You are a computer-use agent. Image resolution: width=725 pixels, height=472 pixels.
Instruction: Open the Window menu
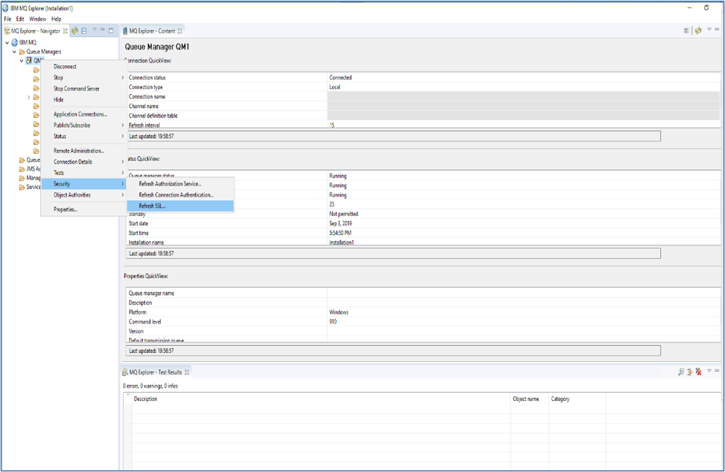click(37, 19)
